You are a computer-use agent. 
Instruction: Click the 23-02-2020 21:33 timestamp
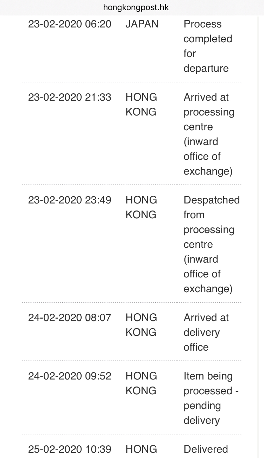[x=70, y=97]
